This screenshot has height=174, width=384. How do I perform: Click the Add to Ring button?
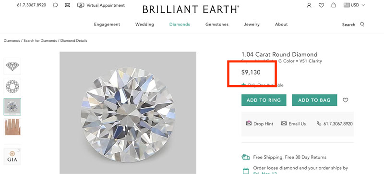(x=264, y=100)
